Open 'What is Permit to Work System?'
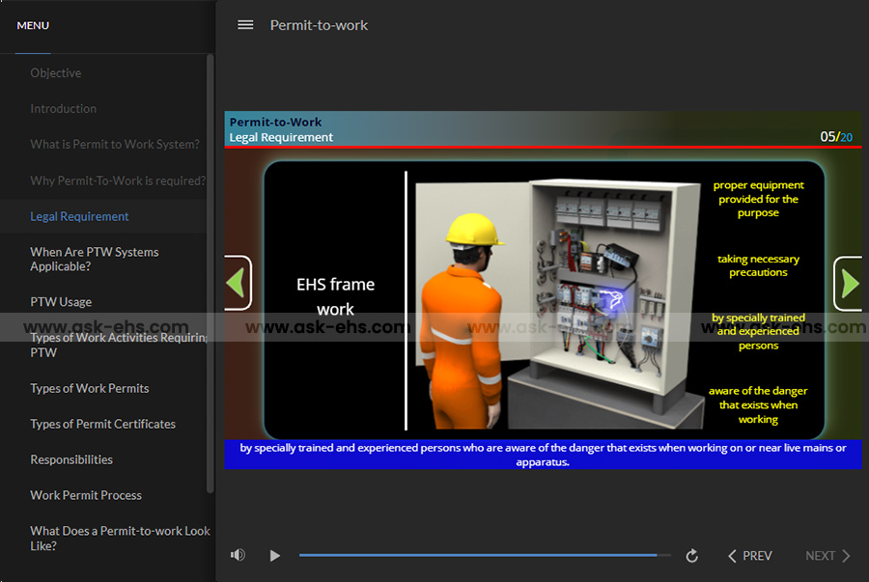The image size is (869, 582). [115, 145]
